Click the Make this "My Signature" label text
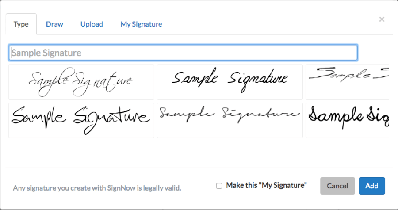 point(266,186)
